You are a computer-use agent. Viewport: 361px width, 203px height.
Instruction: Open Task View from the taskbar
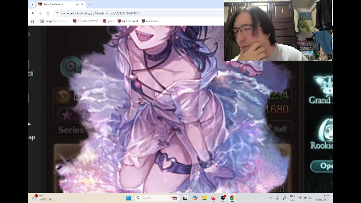[x=185, y=198]
